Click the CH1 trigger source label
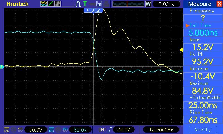The image size is (223, 134). click(102, 130)
